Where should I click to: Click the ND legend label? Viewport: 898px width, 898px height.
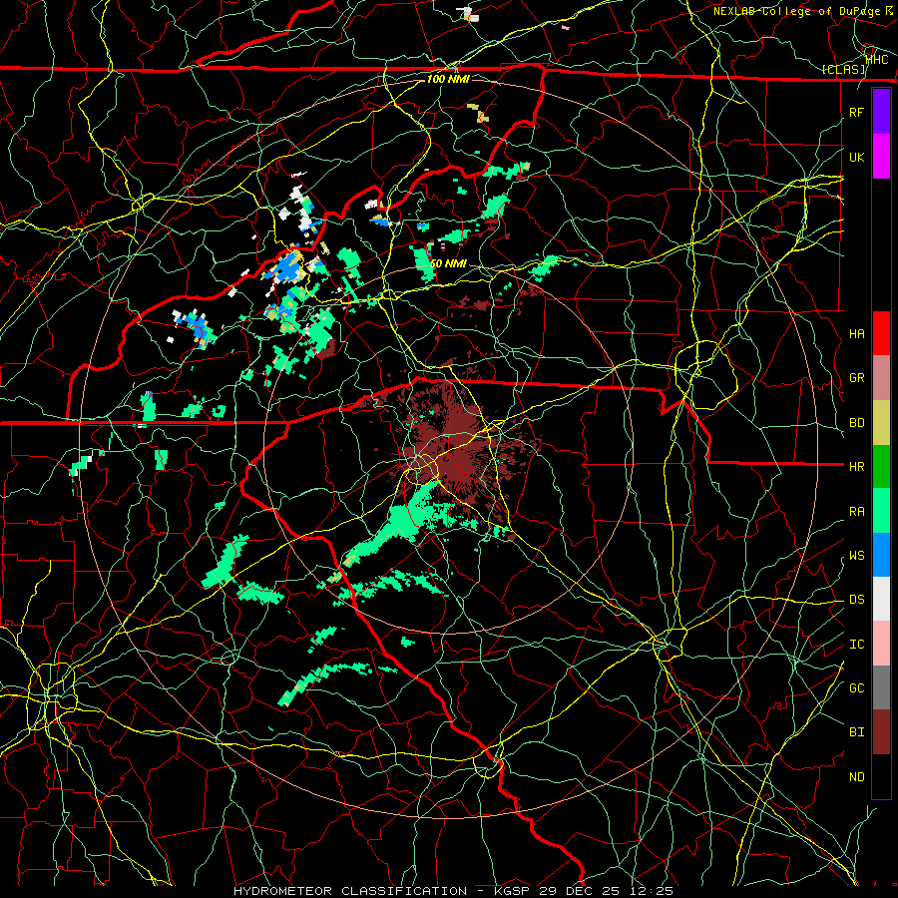point(857,777)
